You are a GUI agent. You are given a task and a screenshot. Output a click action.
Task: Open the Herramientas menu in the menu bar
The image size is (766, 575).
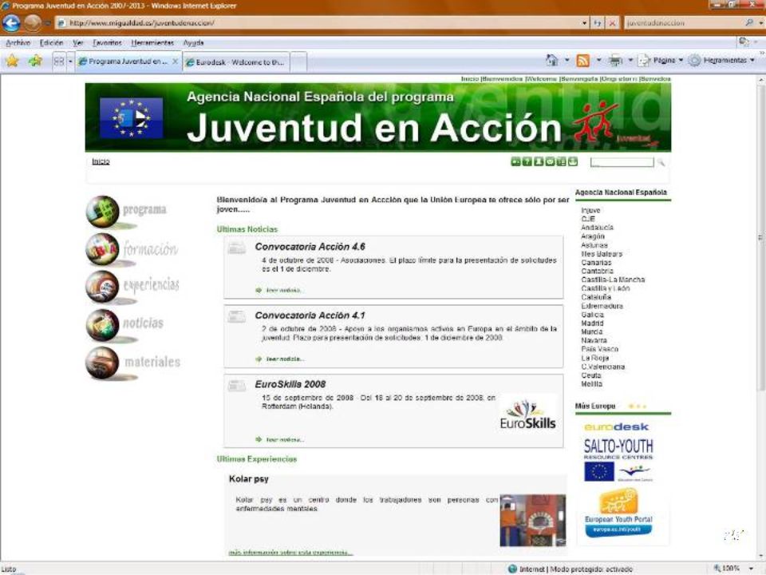coord(152,43)
